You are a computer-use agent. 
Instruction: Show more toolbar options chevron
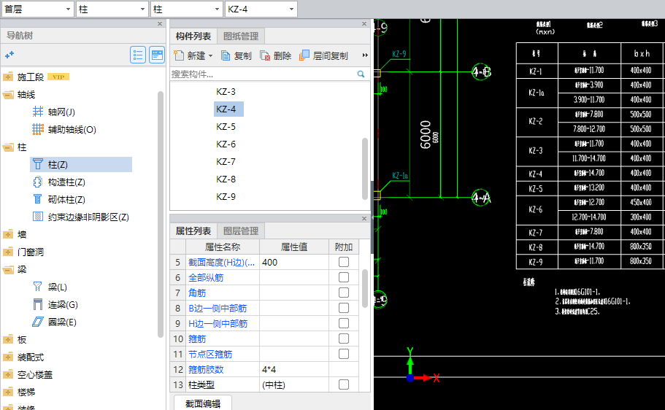[365, 55]
